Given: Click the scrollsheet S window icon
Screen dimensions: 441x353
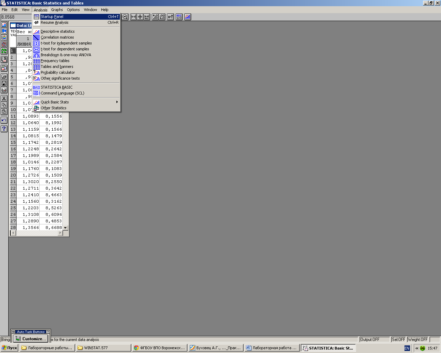Looking at the screenshot, I should click(4, 60).
